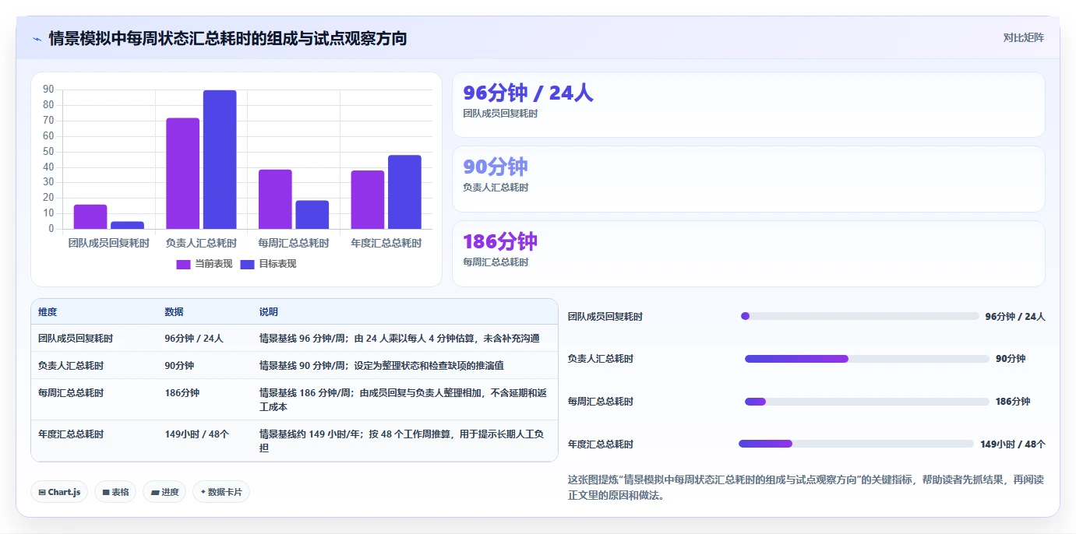Click the blue 目标表现 bar for 每周汇总总耗时
The width and height of the screenshot is (1076, 534).
pyautogui.click(x=312, y=215)
